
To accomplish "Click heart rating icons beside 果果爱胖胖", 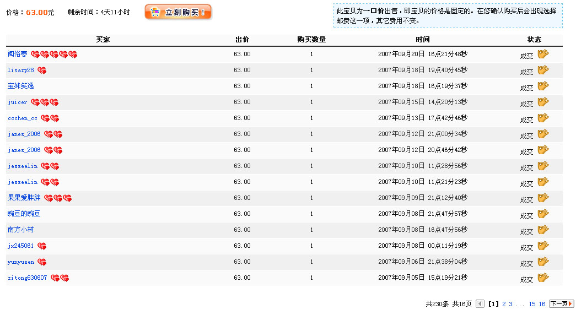I will coord(58,198).
